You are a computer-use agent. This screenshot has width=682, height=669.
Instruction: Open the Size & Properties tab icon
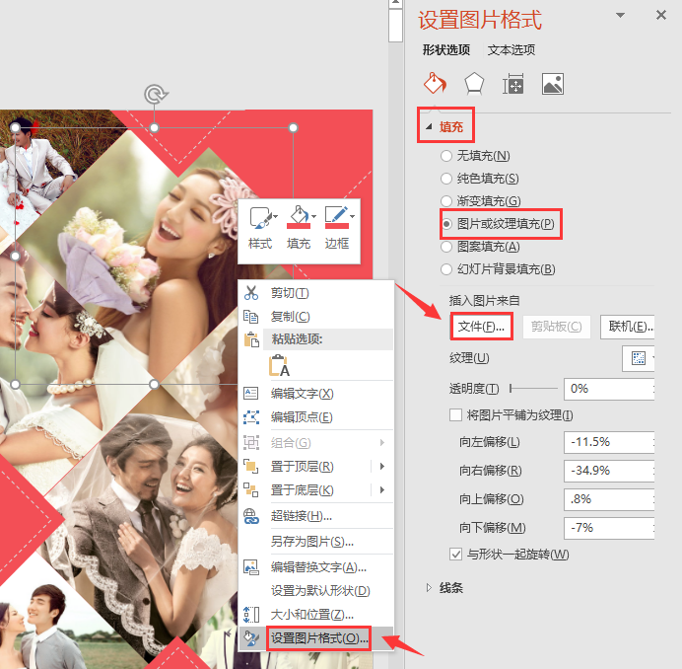tap(513, 84)
